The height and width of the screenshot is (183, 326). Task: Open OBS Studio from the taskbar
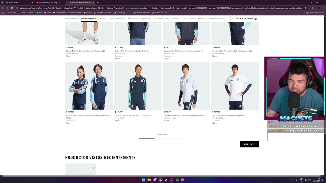171,180
